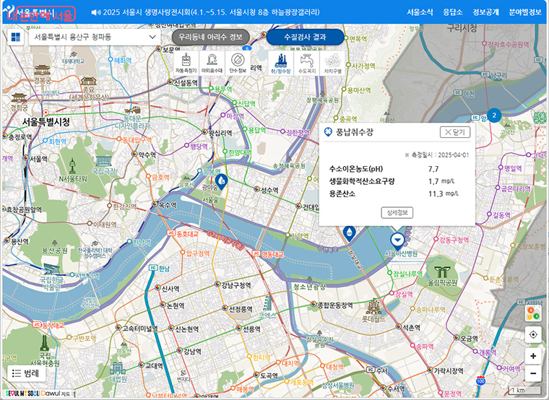
Task: Toggle the 수도꼭지 tap layer
Action: tap(306, 63)
